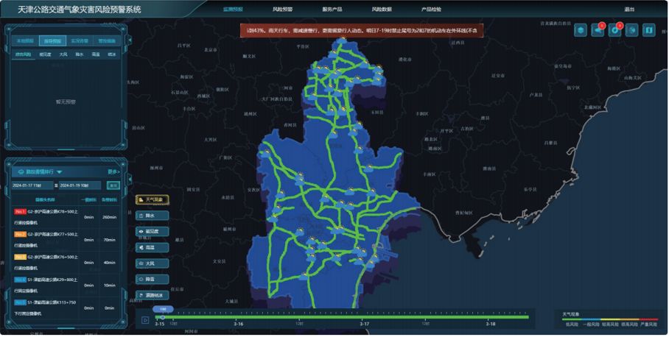Click the 更多> link

click(113, 171)
